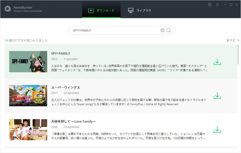Click the magnifier search icon
The image size is (241, 153).
pos(169,30)
